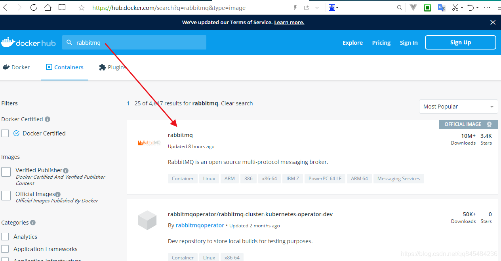Image resolution: width=501 pixels, height=261 pixels.
Task: Click the Clear search link
Action: click(x=237, y=103)
